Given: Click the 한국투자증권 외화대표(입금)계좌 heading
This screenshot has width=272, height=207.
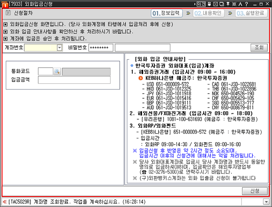Looking at the screenshot, I should pos(174,66).
